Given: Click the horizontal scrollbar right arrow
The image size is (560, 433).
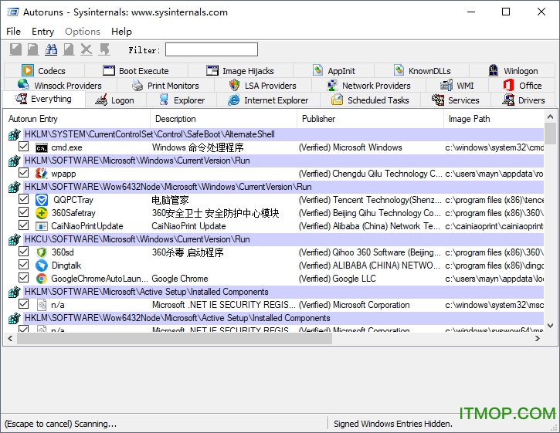Looking at the screenshot, I should click(x=538, y=338).
